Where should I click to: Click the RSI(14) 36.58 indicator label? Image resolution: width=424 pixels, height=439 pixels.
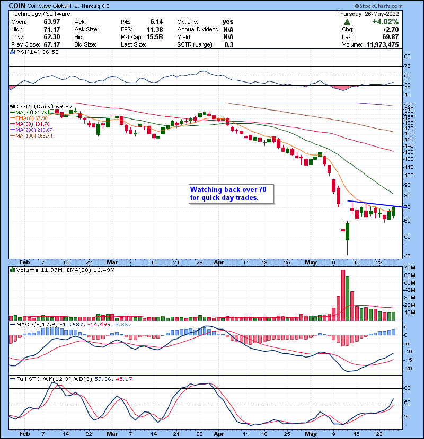point(38,52)
